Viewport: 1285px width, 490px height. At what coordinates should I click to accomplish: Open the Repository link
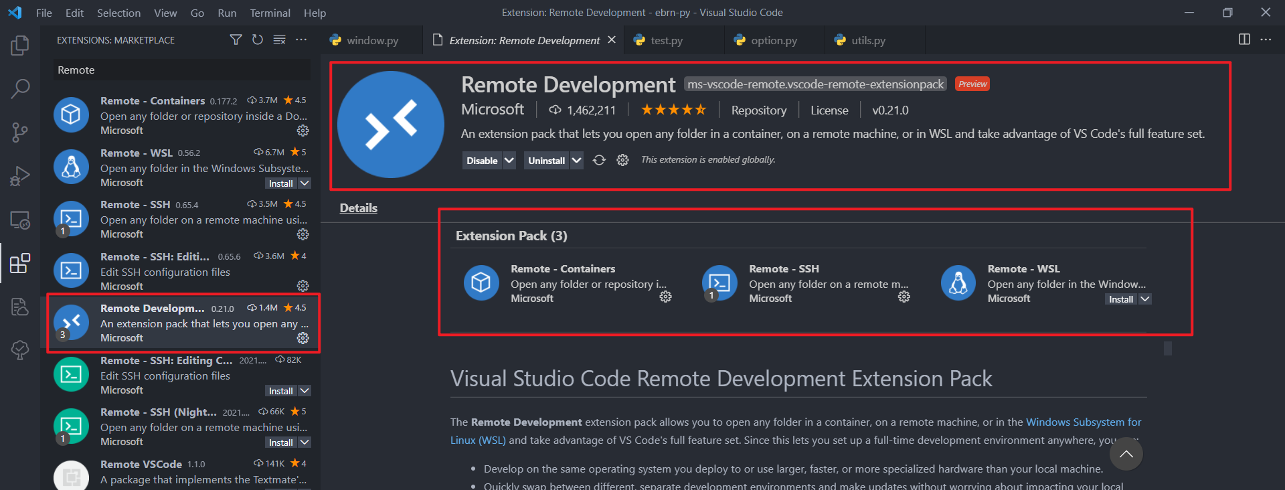coord(759,110)
